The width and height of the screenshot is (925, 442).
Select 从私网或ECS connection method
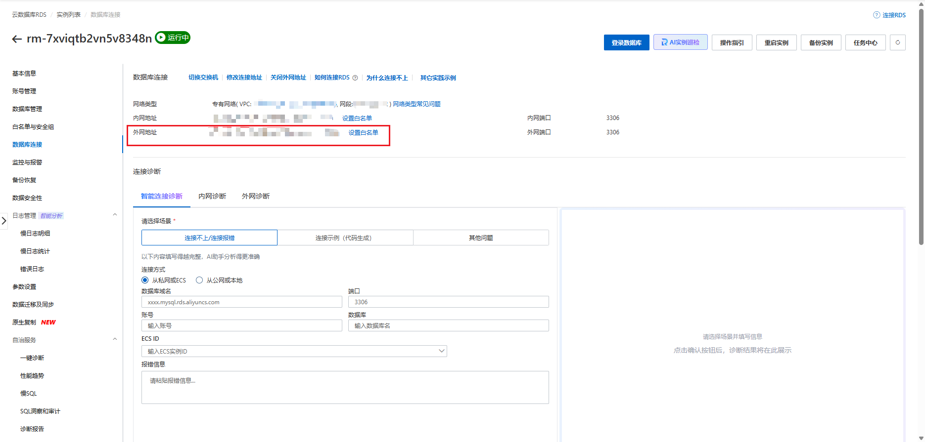click(x=145, y=280)
